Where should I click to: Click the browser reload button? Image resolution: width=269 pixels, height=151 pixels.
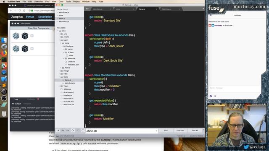tap(20, 10)
